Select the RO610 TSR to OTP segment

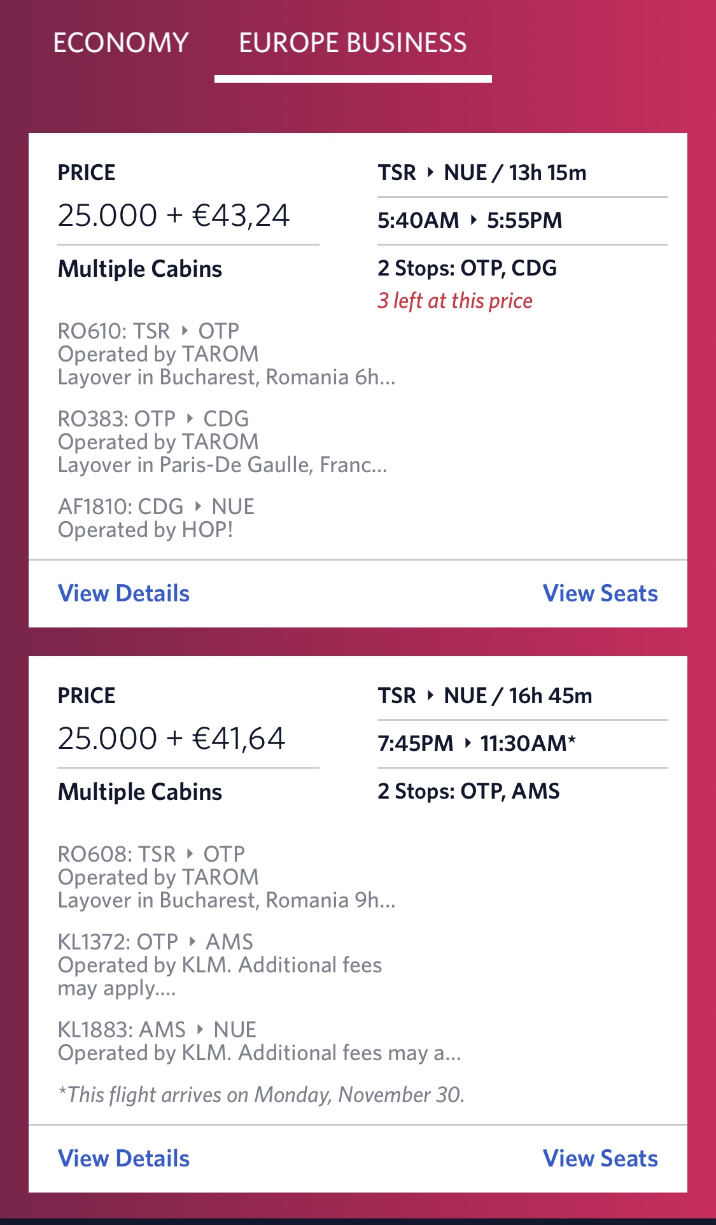(148, 331)
